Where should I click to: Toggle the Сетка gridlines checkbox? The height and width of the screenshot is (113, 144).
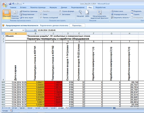[x=41, y=15]
